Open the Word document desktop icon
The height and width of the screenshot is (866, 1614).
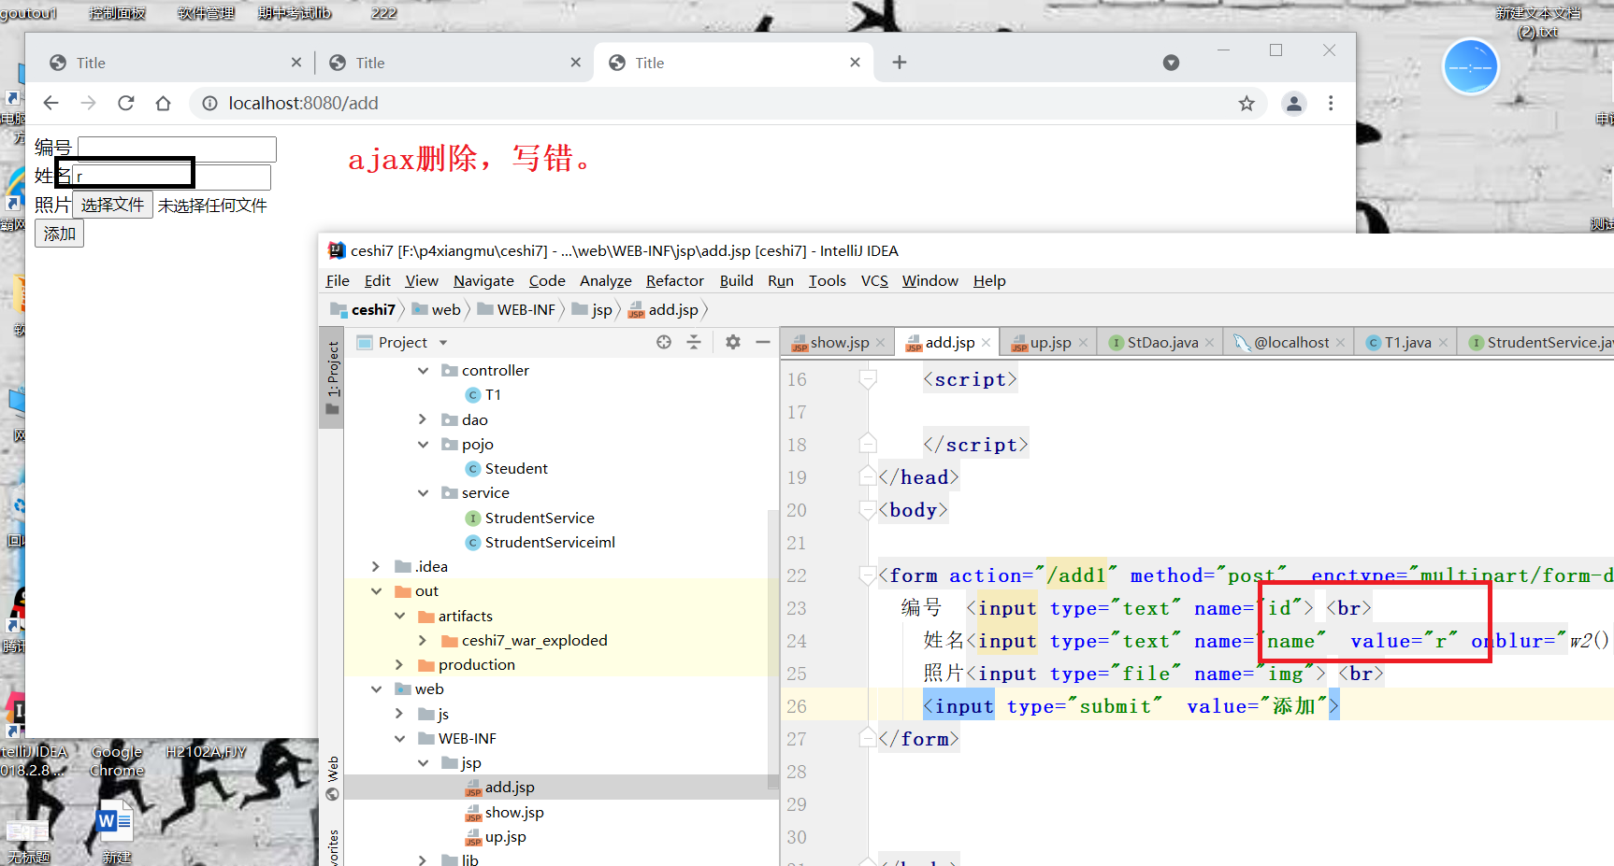coord(116,830)
